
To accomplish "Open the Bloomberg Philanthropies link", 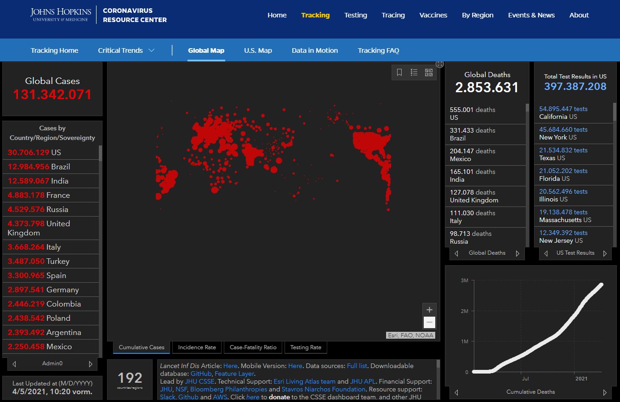I will 228,389.
